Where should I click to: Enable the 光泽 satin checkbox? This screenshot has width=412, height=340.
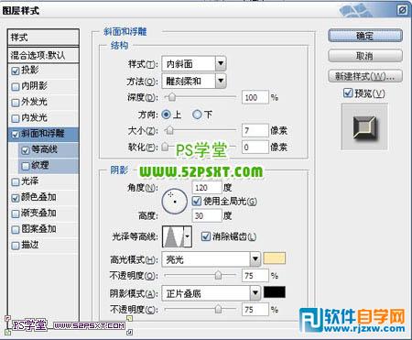pos(16,182)
